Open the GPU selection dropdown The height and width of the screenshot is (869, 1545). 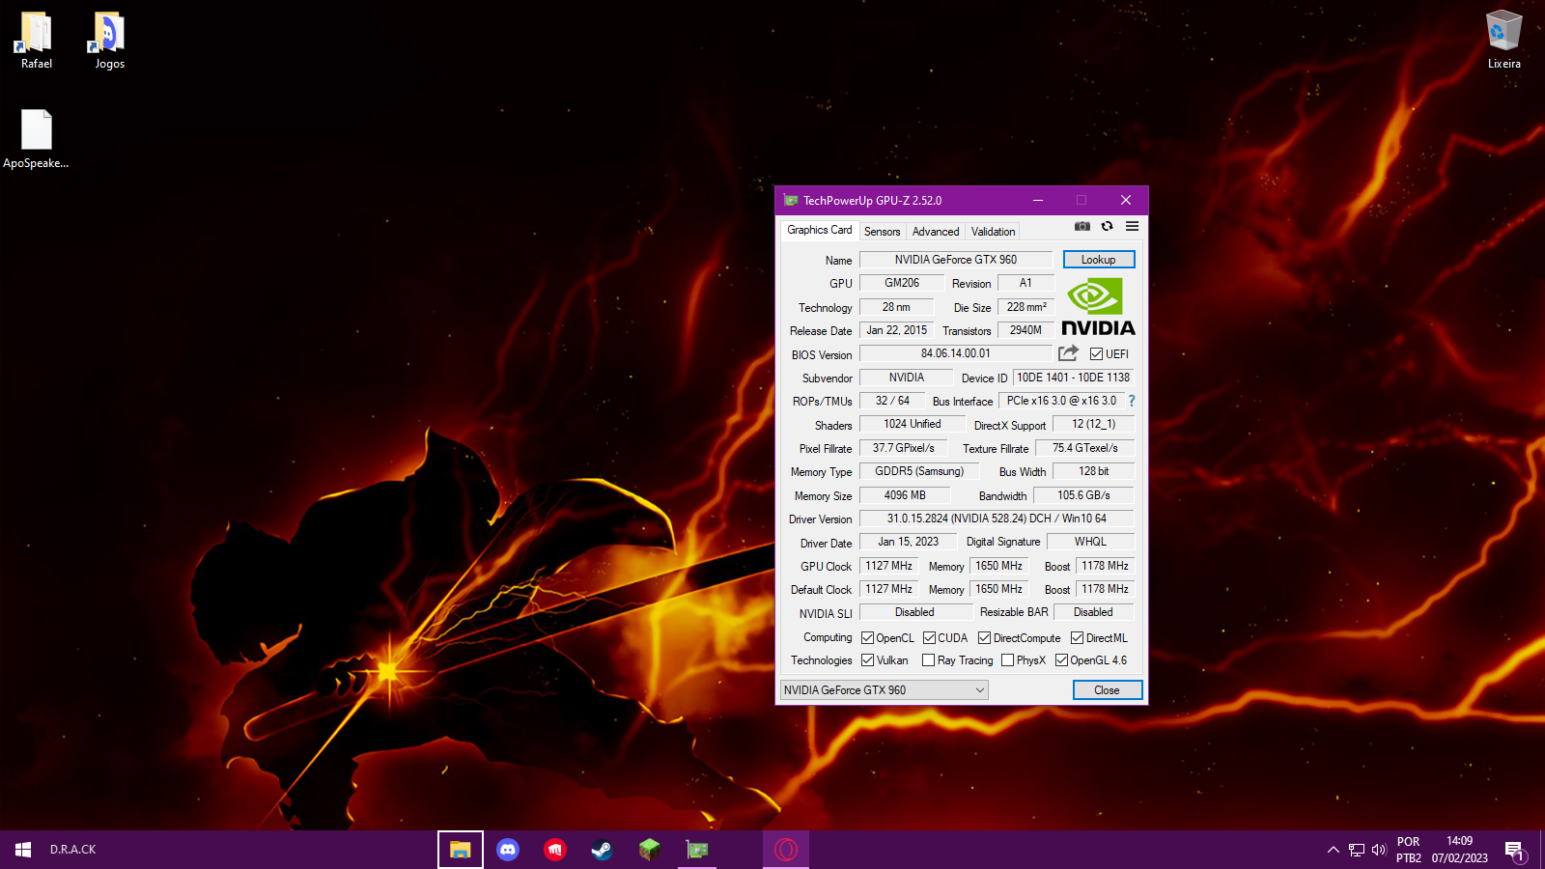point(884,690)
